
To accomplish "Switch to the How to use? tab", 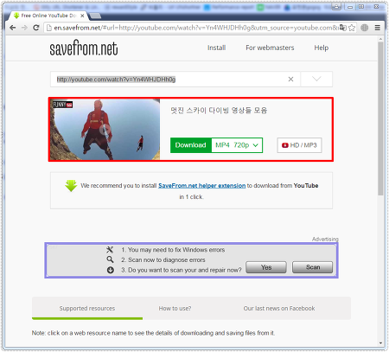I will point(175,309).
